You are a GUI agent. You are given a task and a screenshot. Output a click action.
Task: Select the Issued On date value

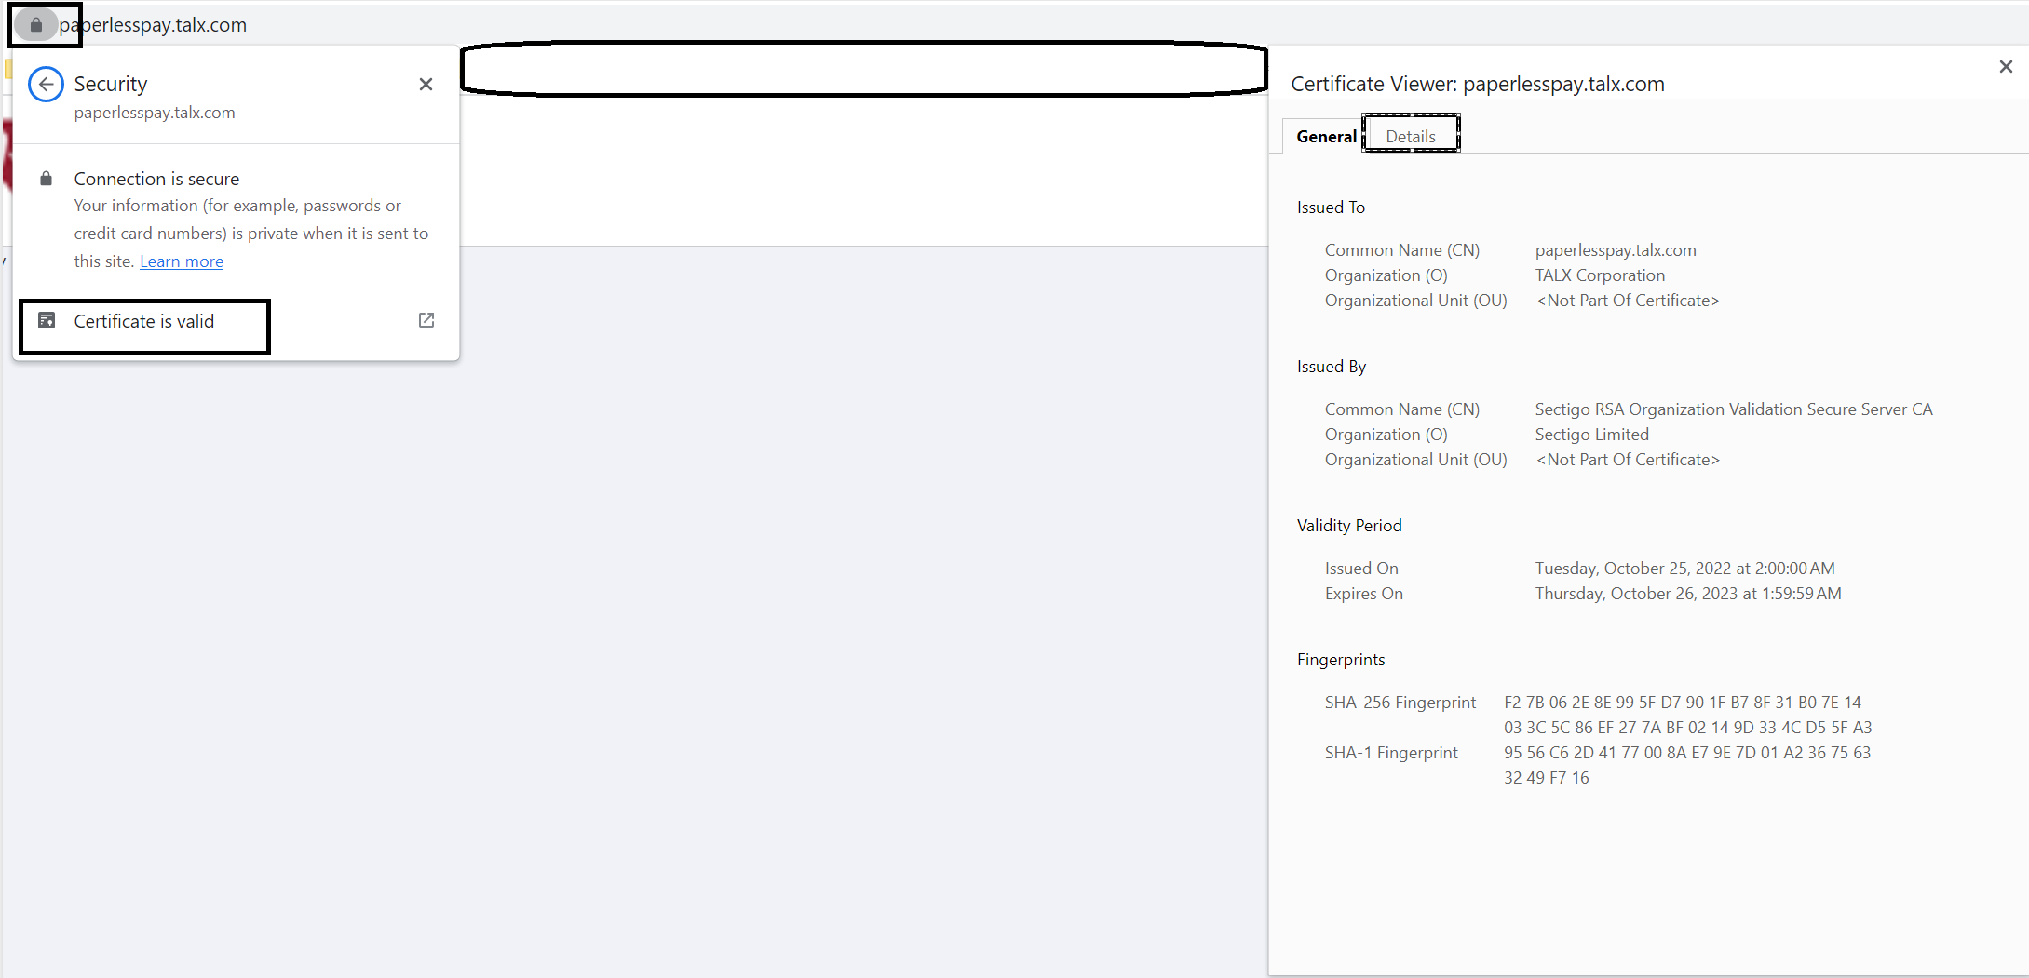[x=1684, y=569]
